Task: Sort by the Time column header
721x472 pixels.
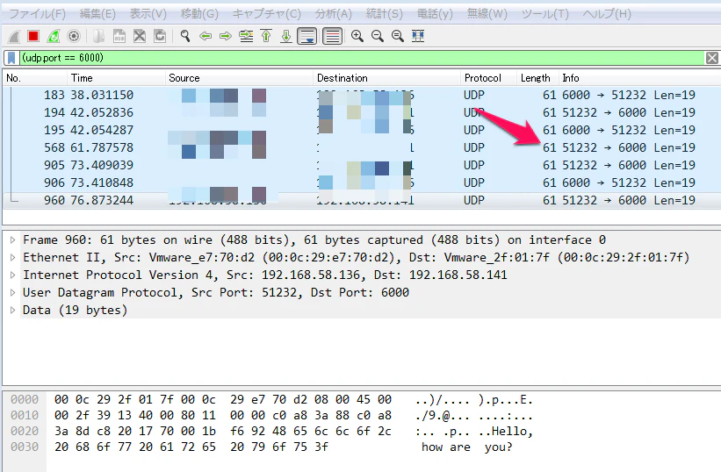Action: tap(116, 78)
